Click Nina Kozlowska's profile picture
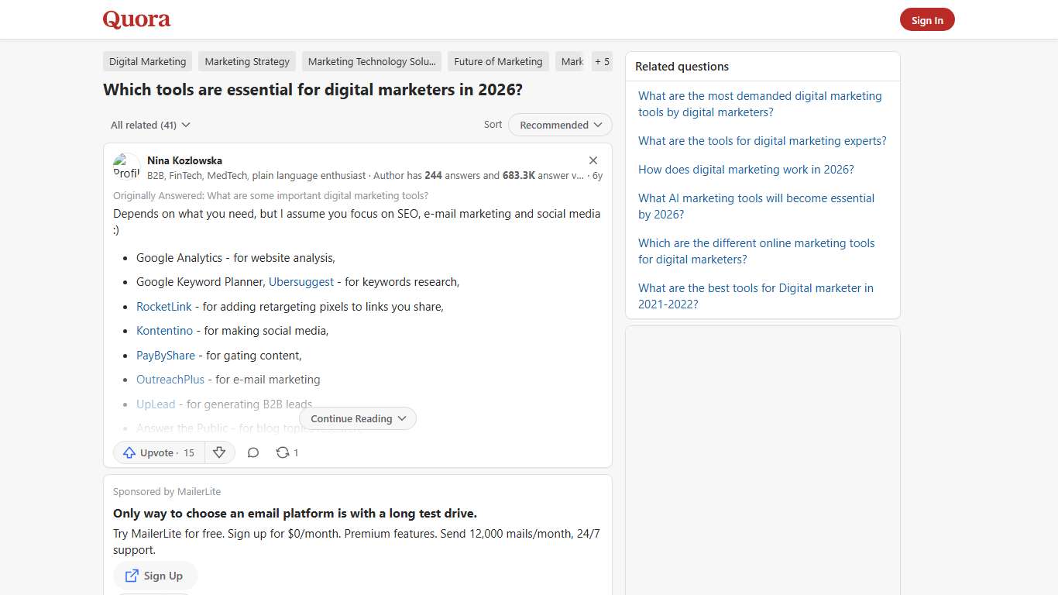Screen dimensions: 1058x595 [x=126, y=166]
